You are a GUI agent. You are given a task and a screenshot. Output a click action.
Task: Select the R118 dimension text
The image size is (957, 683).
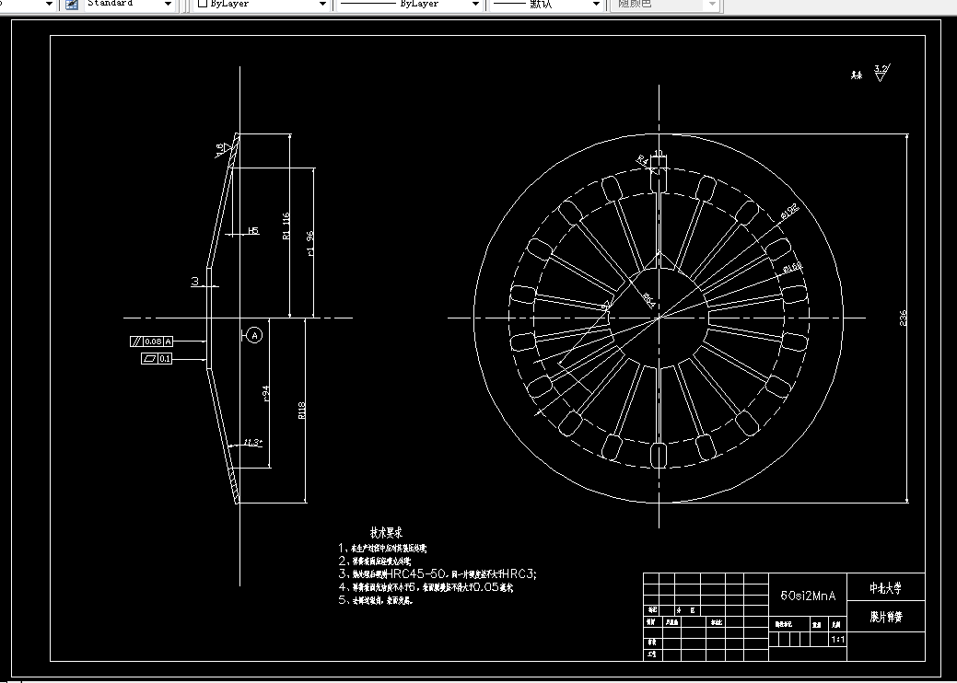[x=301, y=410]
